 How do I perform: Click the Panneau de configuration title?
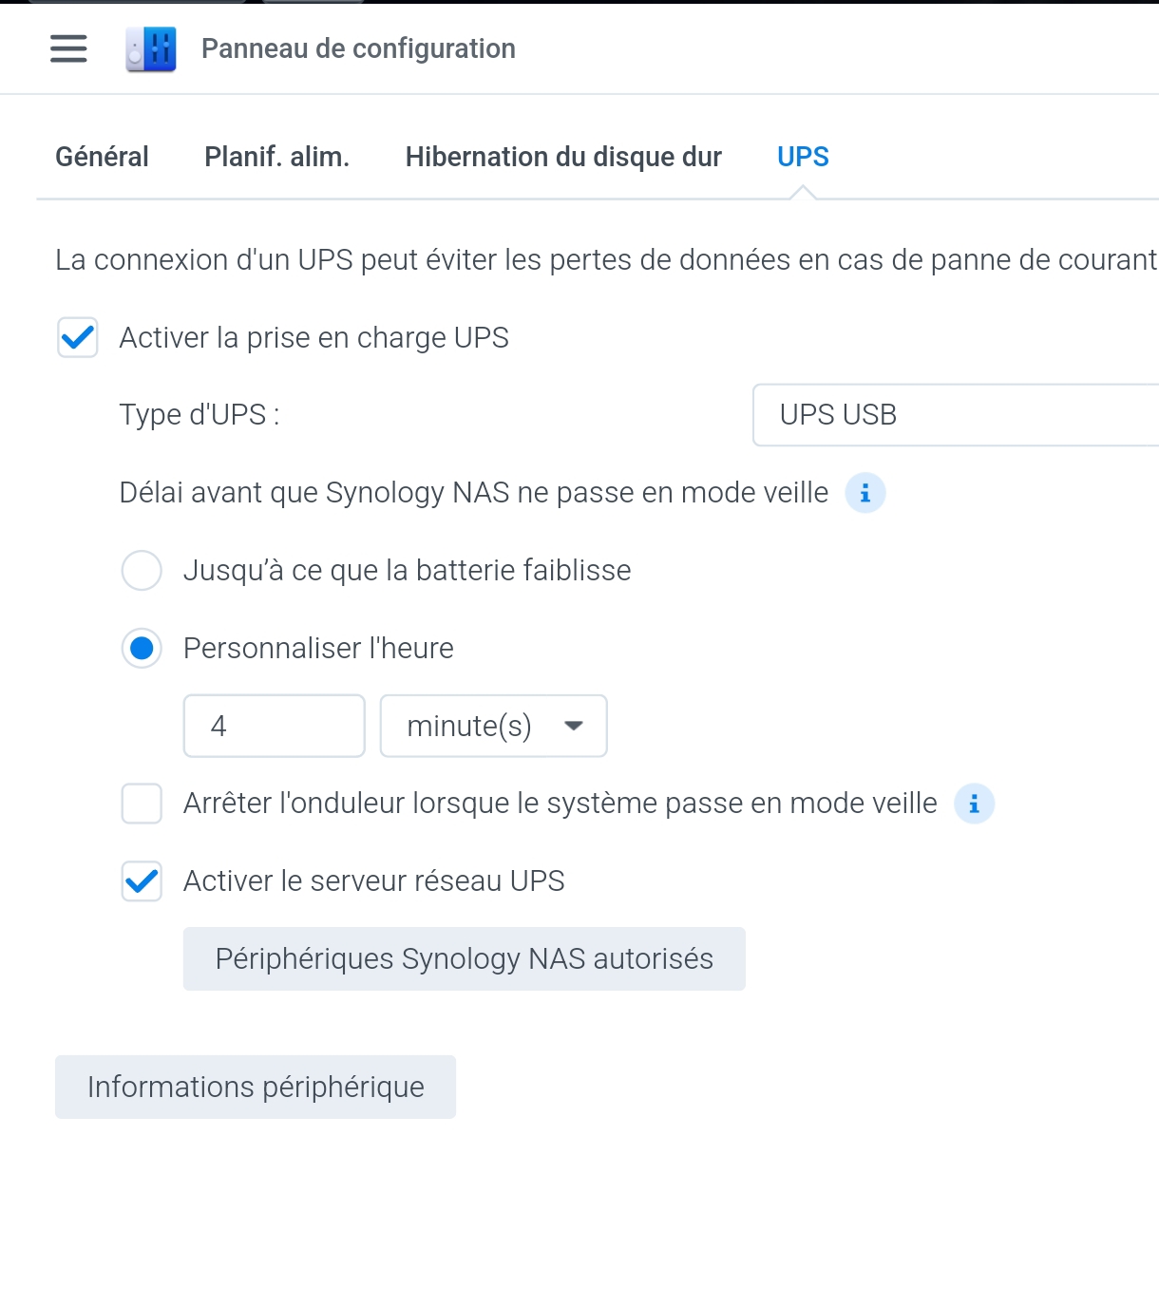click(358, 48)
